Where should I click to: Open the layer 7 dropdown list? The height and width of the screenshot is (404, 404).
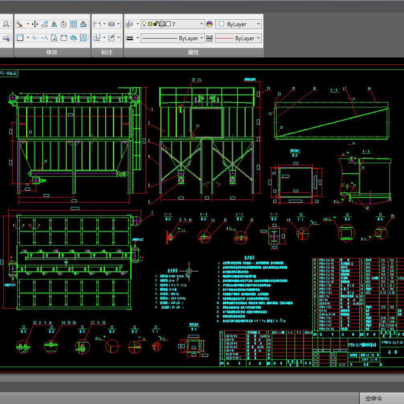click(x=201, y=24)
